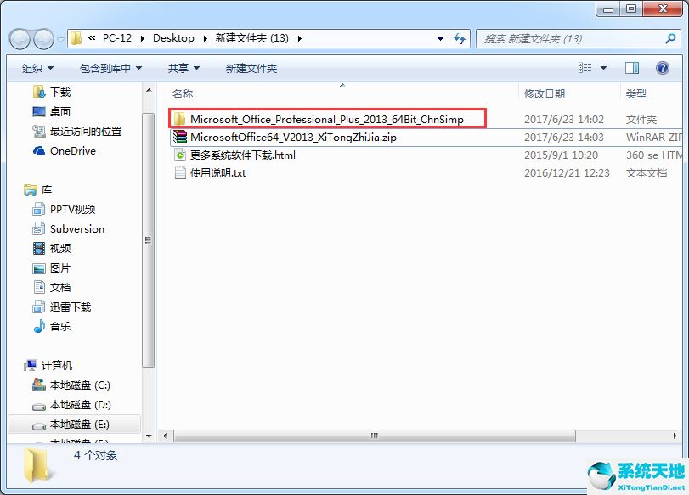Click the 下载 folder icon in sidebar
The width and height of the screenshot is (689, 495).
[x=39, y=93]
